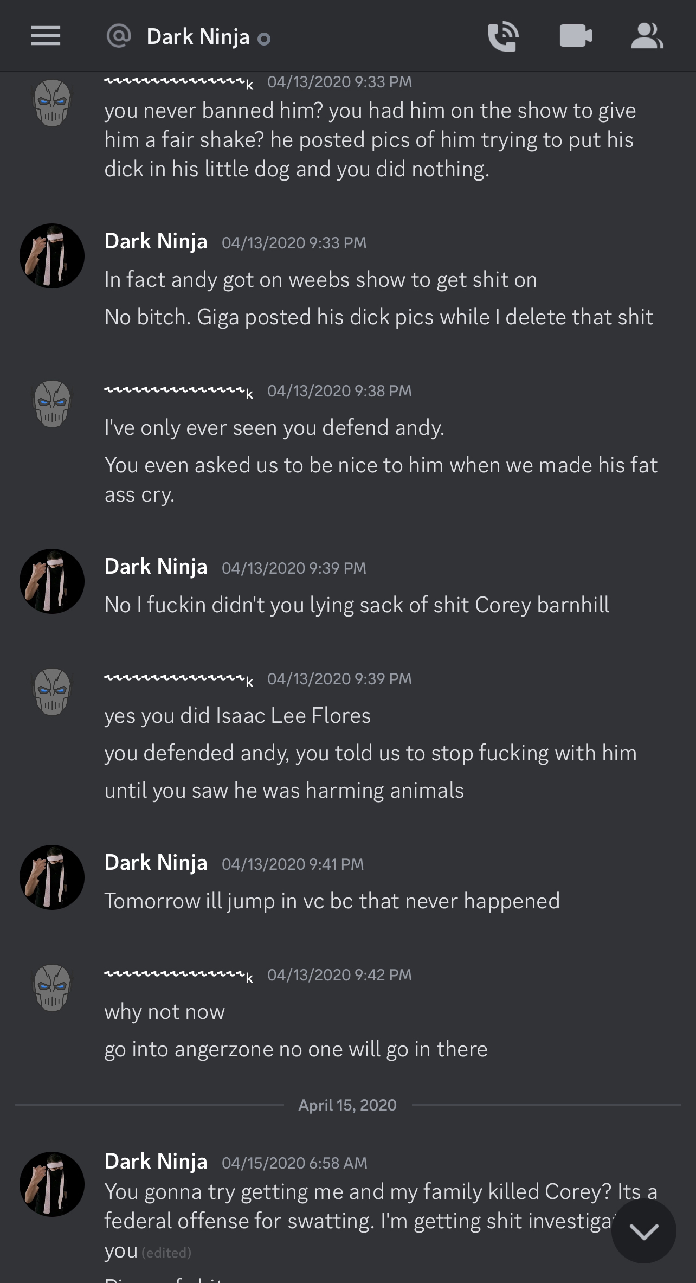Open the hamburger navigation menu

coord(46,36)
